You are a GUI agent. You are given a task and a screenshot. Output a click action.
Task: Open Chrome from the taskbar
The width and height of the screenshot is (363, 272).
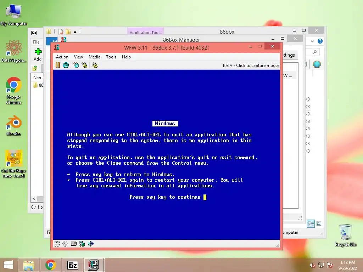coord(51,265)
